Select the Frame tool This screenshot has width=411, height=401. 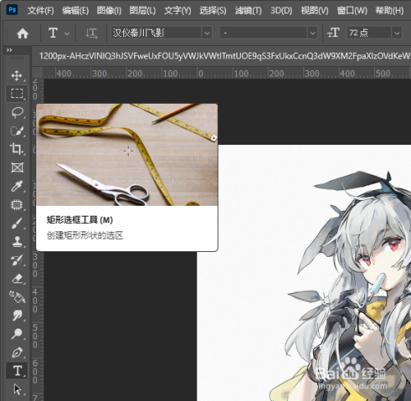click(17, 167)
